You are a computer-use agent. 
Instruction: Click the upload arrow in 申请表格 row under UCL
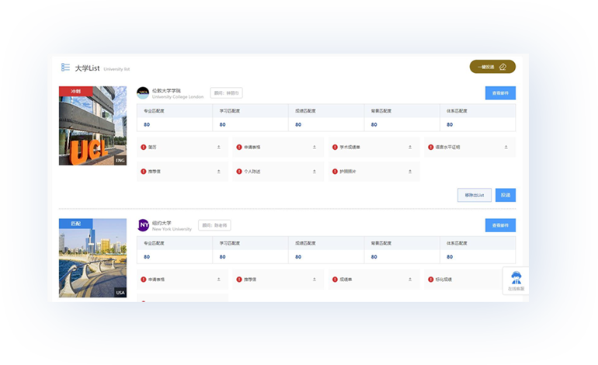tap(315, 147)
